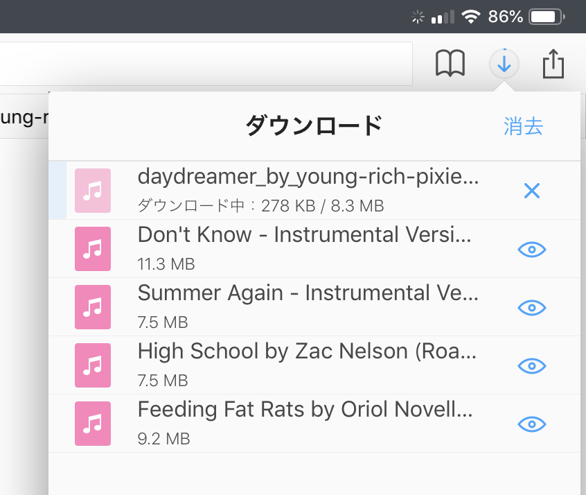
Task: Click music icon beside High School file
Action: click(93, 365)
